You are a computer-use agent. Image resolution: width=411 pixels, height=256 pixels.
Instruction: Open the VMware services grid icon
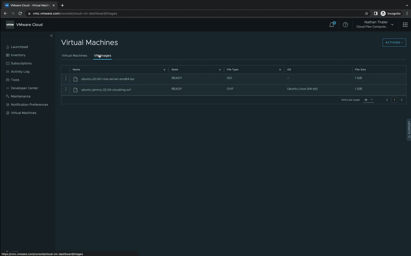tap(405, 25)
